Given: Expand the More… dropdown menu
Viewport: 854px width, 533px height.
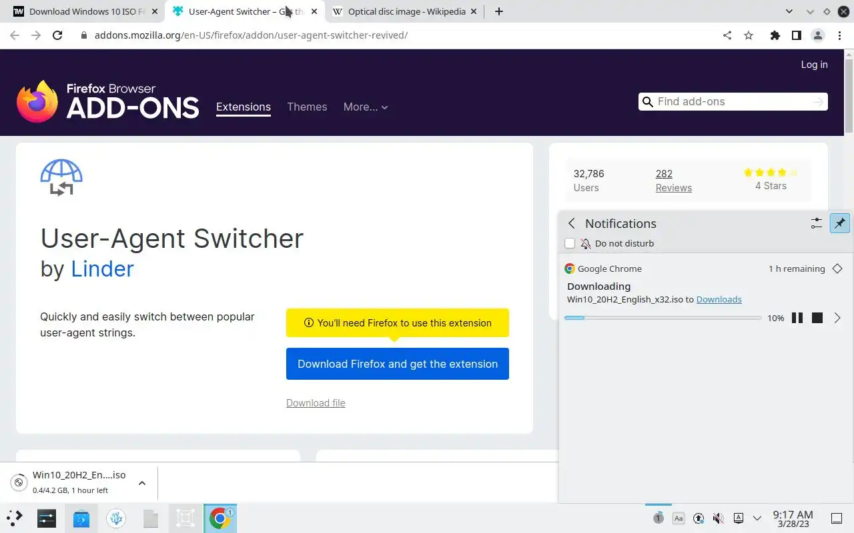Looking at the screenshot, I should pyautogui.click(x=366, y=107).
